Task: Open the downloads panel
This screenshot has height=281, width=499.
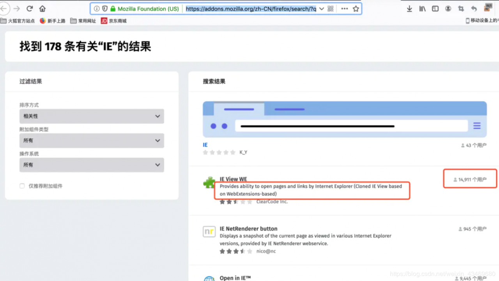Action: click(x=409, y=9)
